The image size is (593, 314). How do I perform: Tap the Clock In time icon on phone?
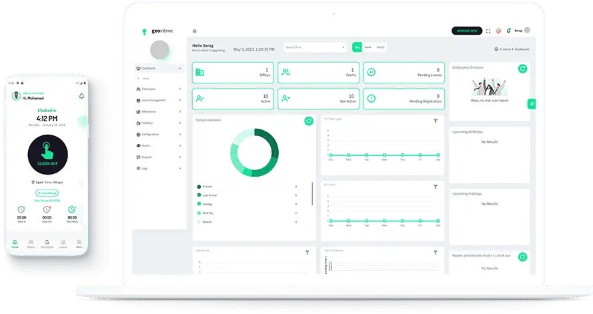[x=21, y=209]
